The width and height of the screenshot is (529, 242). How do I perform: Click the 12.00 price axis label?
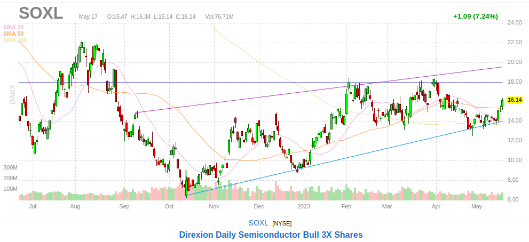(515, 141)
